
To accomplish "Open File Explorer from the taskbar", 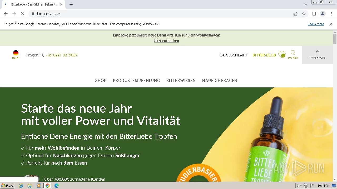I will click(30, 186).
